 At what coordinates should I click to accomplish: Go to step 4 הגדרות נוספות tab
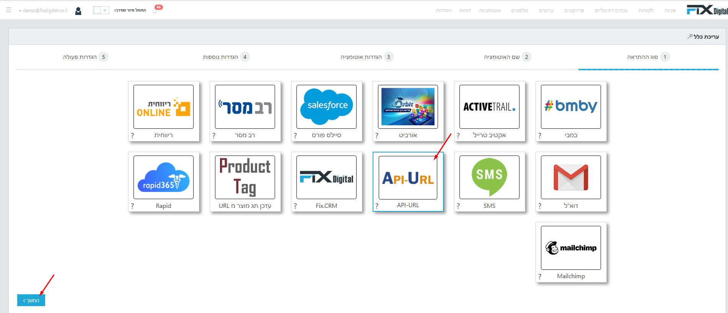[226, 57]
